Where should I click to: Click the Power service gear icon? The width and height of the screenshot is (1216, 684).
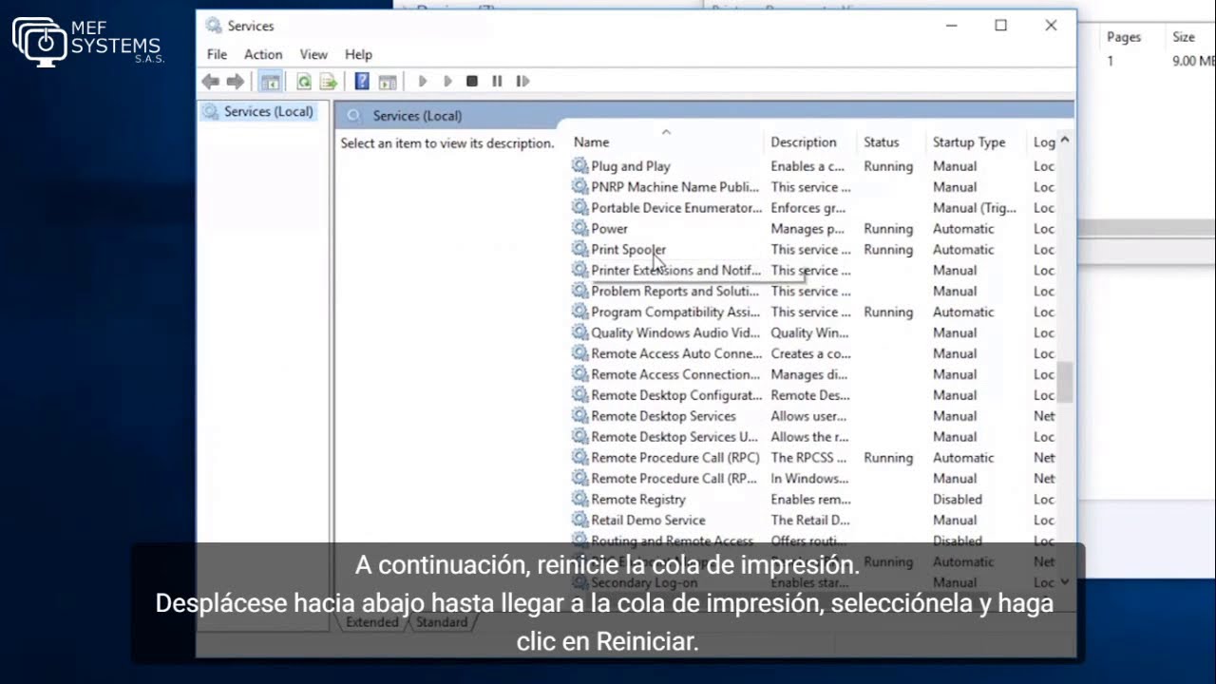coord(579,228)
